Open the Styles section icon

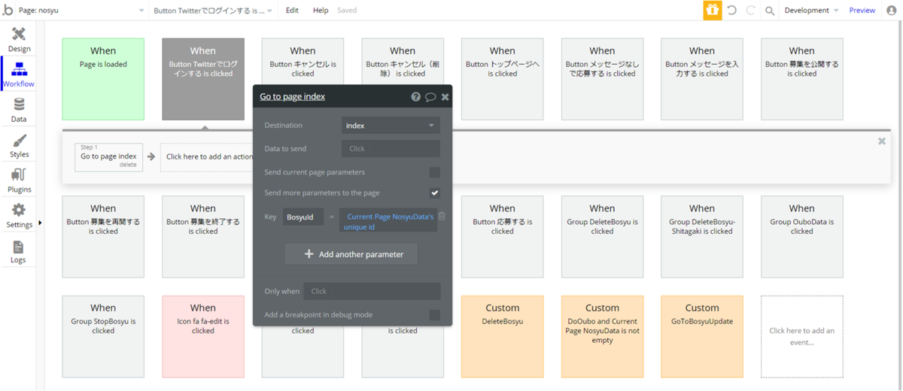point(19,146)
